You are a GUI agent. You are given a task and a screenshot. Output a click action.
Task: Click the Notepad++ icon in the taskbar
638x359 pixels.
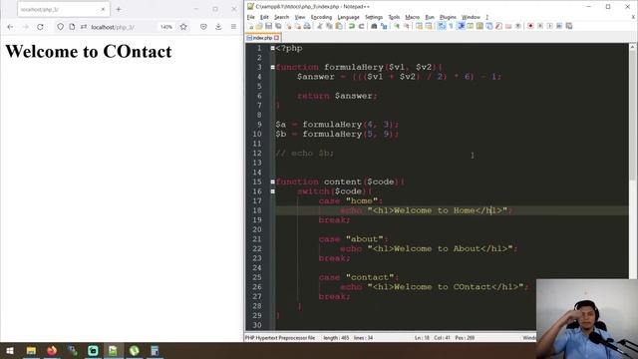[x=113, y=350]
